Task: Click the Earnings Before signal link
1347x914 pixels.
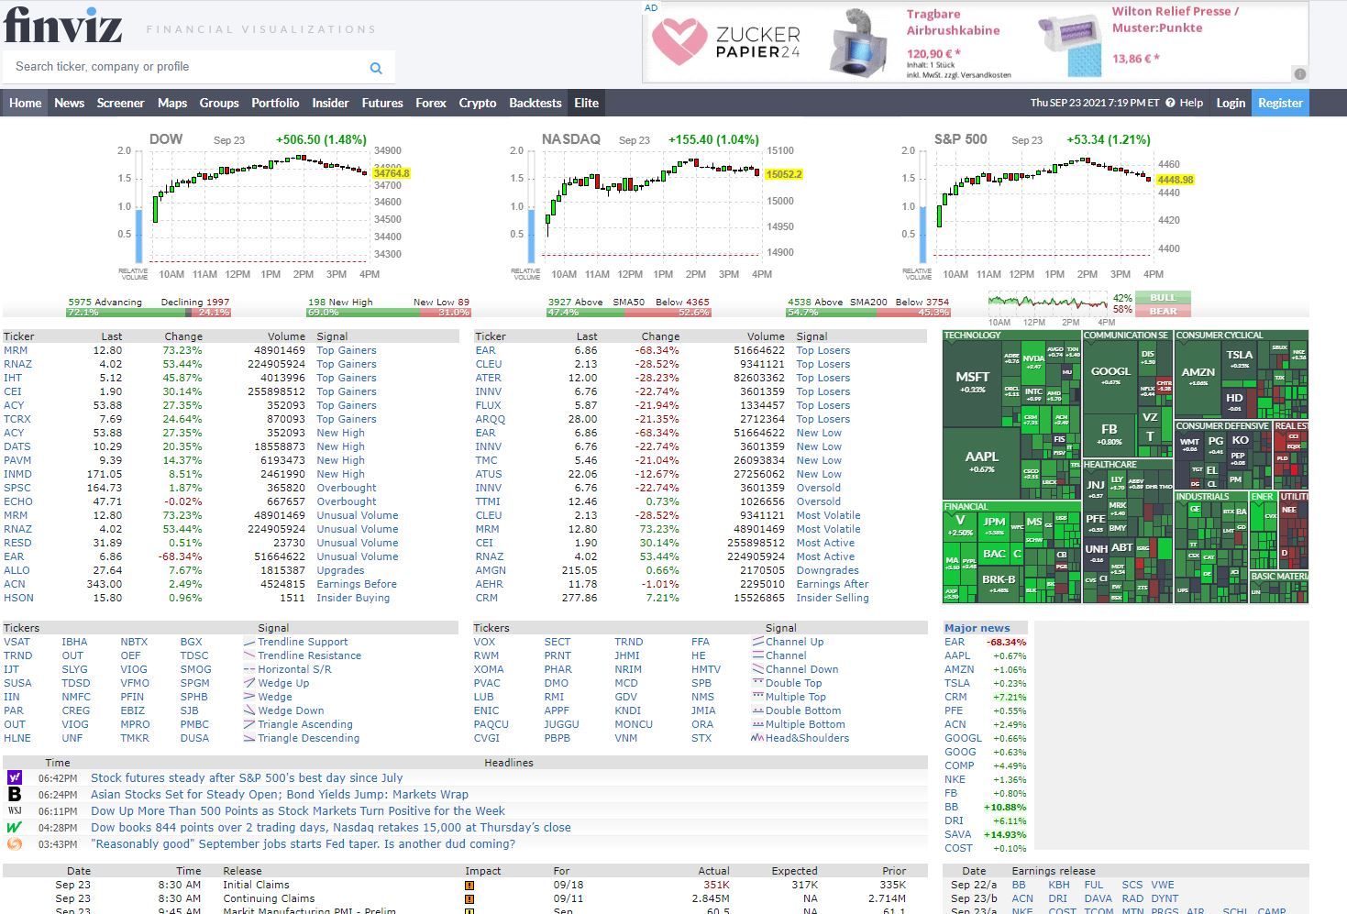Action: pyautogui.click(x=357, y=584)
